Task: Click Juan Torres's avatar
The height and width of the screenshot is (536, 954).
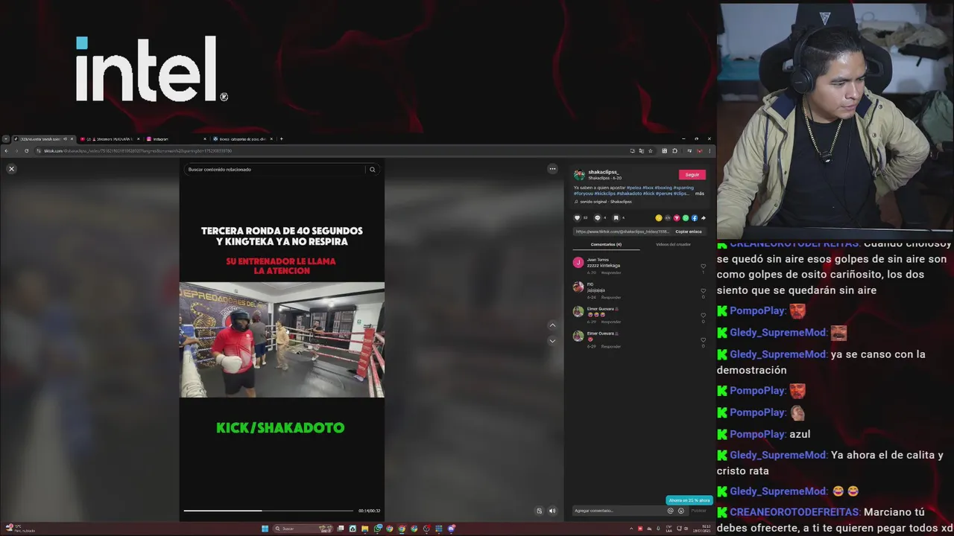Action: tap(578, 263)
